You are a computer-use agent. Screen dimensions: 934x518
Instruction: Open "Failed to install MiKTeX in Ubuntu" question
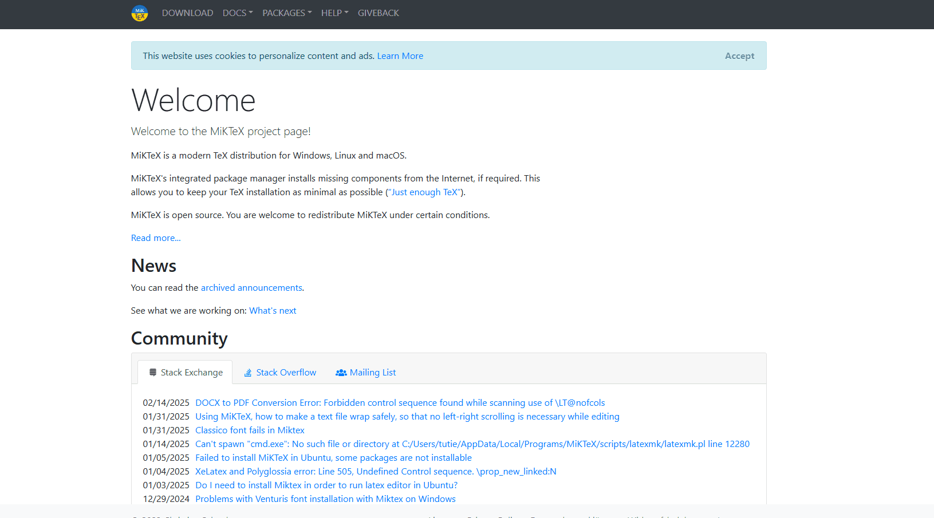pos(333,458)
